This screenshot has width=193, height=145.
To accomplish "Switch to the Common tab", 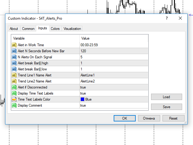I will coord(28,29).
